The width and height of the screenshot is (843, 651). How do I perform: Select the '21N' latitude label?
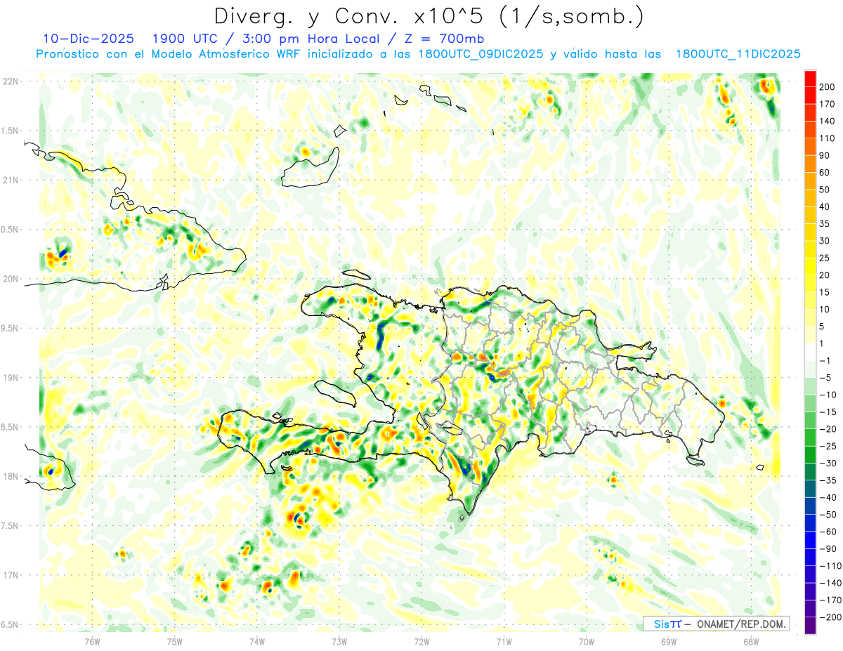pyautogui.click(x=10, y=180)
